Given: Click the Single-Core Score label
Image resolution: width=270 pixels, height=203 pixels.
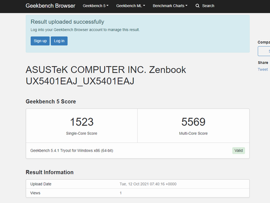Looking at the screenshot, I should tap(82, 133).
